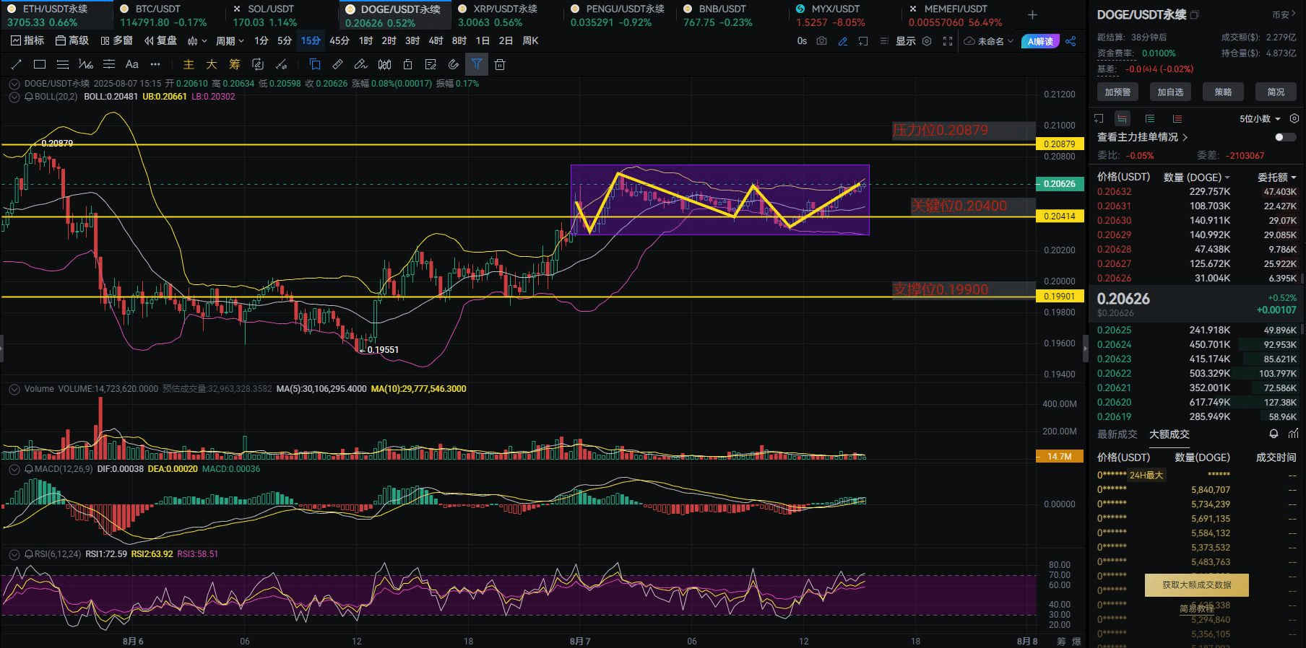Click the 获取大额成交数据 button
The width and height of the screenshot is (1306, 648).
[x=1196, y=585]
